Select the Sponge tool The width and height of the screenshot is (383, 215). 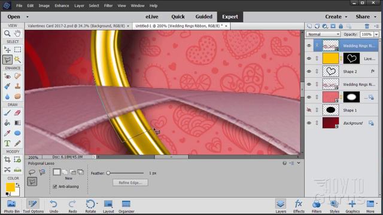pyautogui.click(x=17, y=97)
